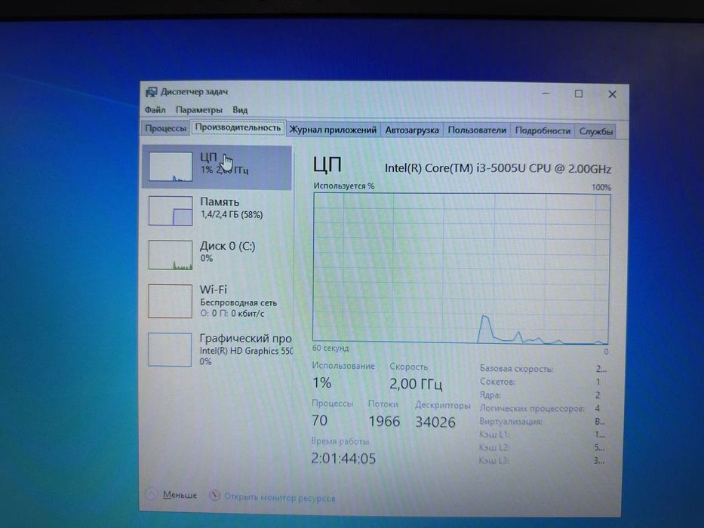
Task: Click the Виртуализация label
Action: click(x=511, y=422)
